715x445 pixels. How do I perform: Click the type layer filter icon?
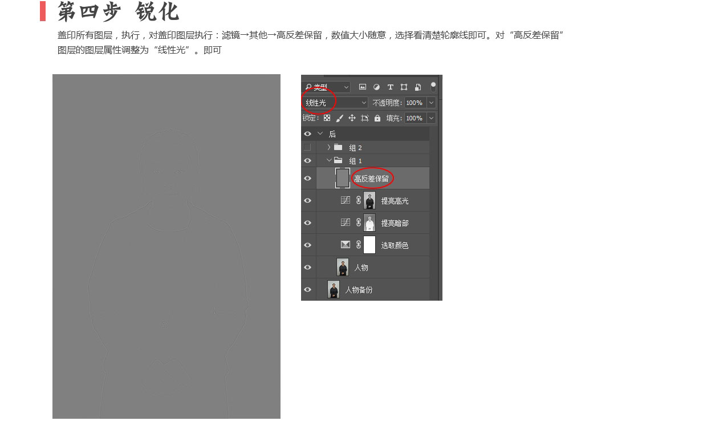(x=391, y=87)
